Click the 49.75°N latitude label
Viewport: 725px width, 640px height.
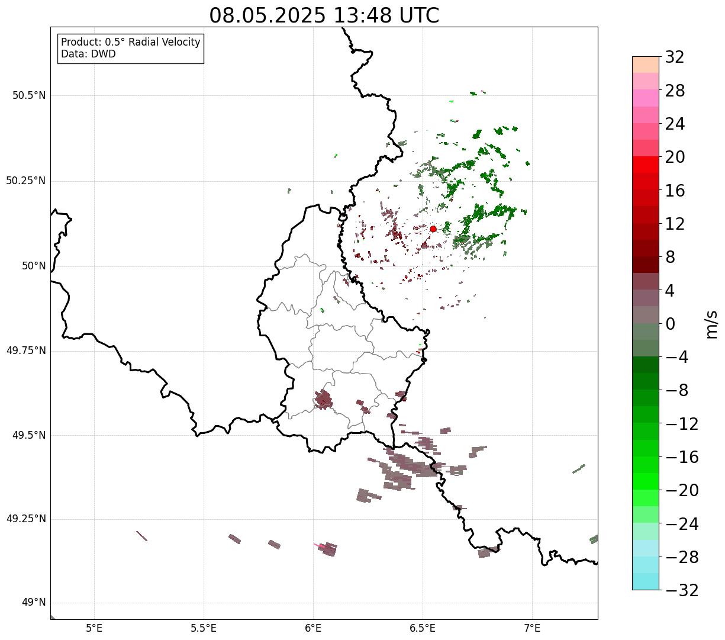26,350
